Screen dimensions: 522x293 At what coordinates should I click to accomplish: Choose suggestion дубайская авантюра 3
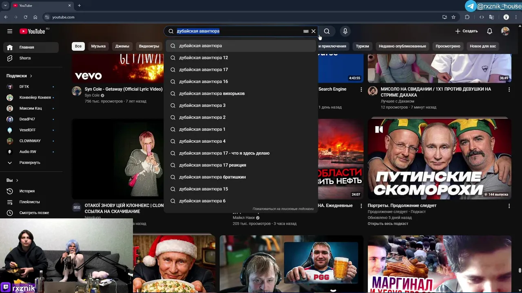pos(241,105)
